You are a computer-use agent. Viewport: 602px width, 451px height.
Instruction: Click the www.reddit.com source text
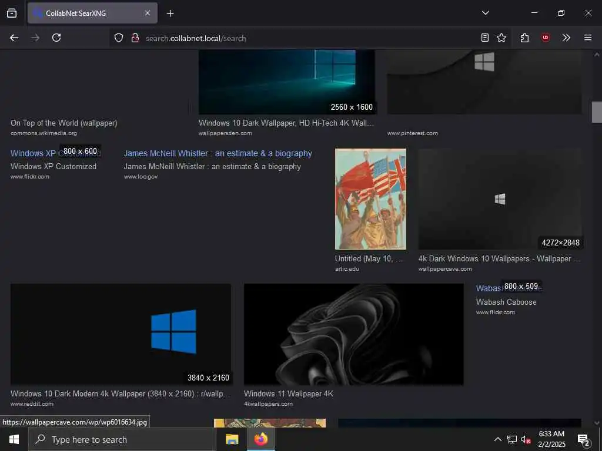click(32, 404)
